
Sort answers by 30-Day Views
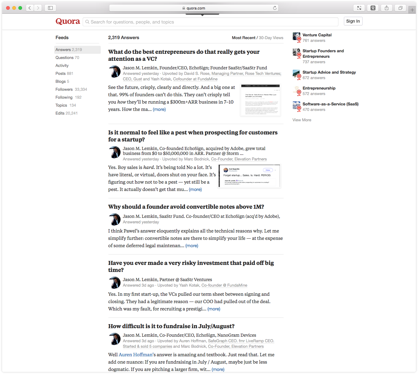coord(271,38)
